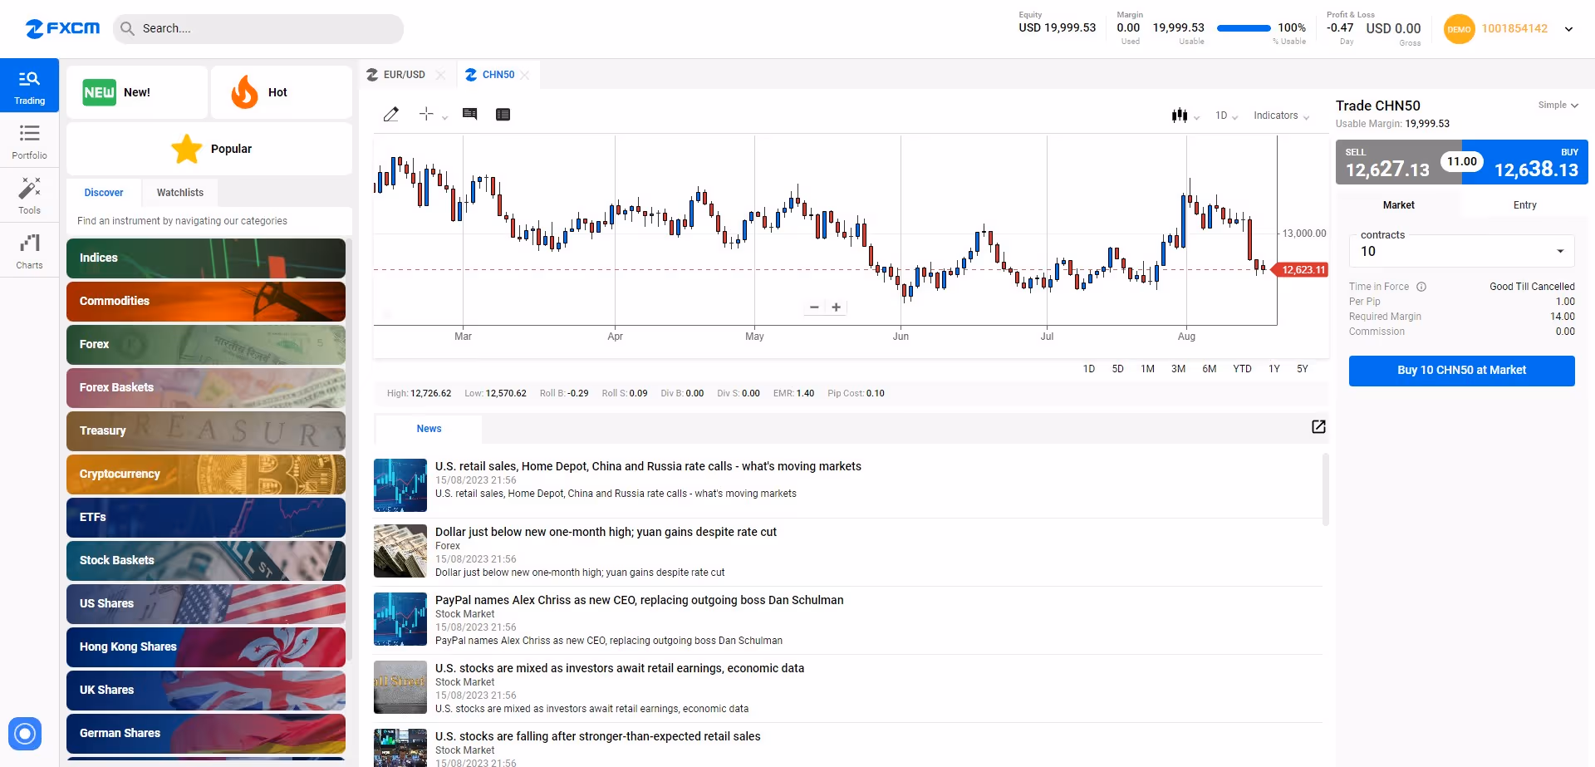Zoom in chart with plus button
Screen dimensions: 1595x767
point(837,307)
